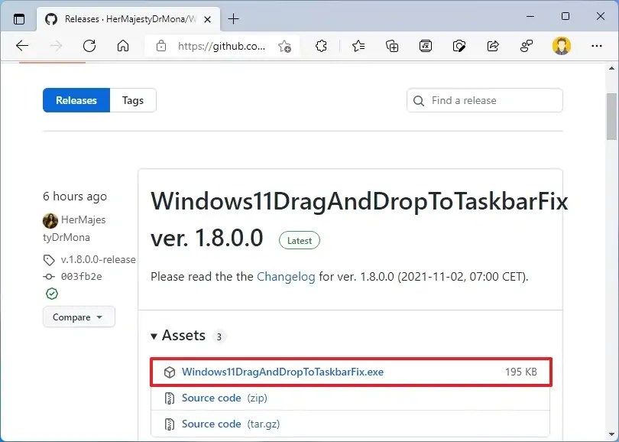Select the Releases tab
619x442 pixels.
coord(76,100)
